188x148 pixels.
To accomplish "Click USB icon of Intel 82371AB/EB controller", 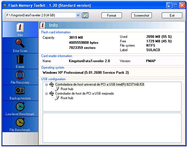I will click(x=52, y=84).
